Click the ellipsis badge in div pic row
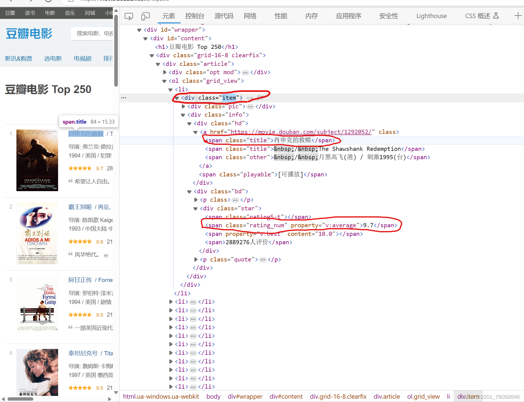Screen dimensions: 524x402 (x=250, y=107)
